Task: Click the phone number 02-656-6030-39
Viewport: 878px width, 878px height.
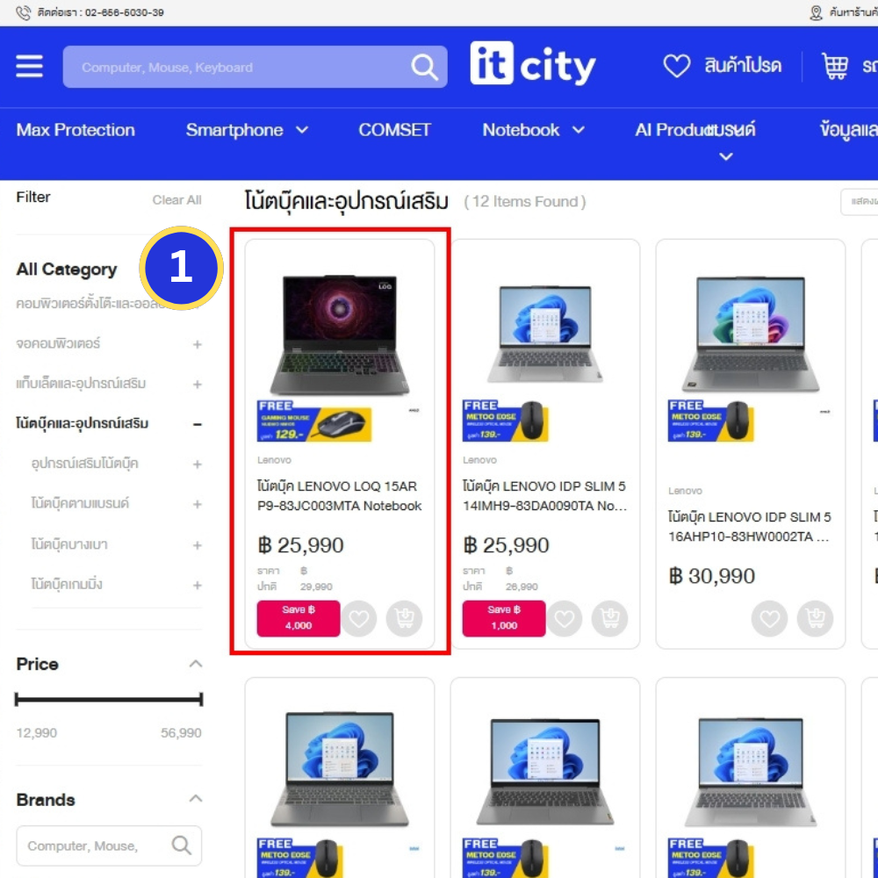Action: click(x=125, y=12)
